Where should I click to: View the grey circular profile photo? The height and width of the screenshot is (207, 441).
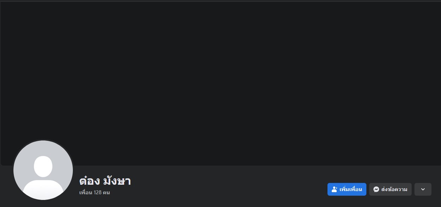pos(43,170)
